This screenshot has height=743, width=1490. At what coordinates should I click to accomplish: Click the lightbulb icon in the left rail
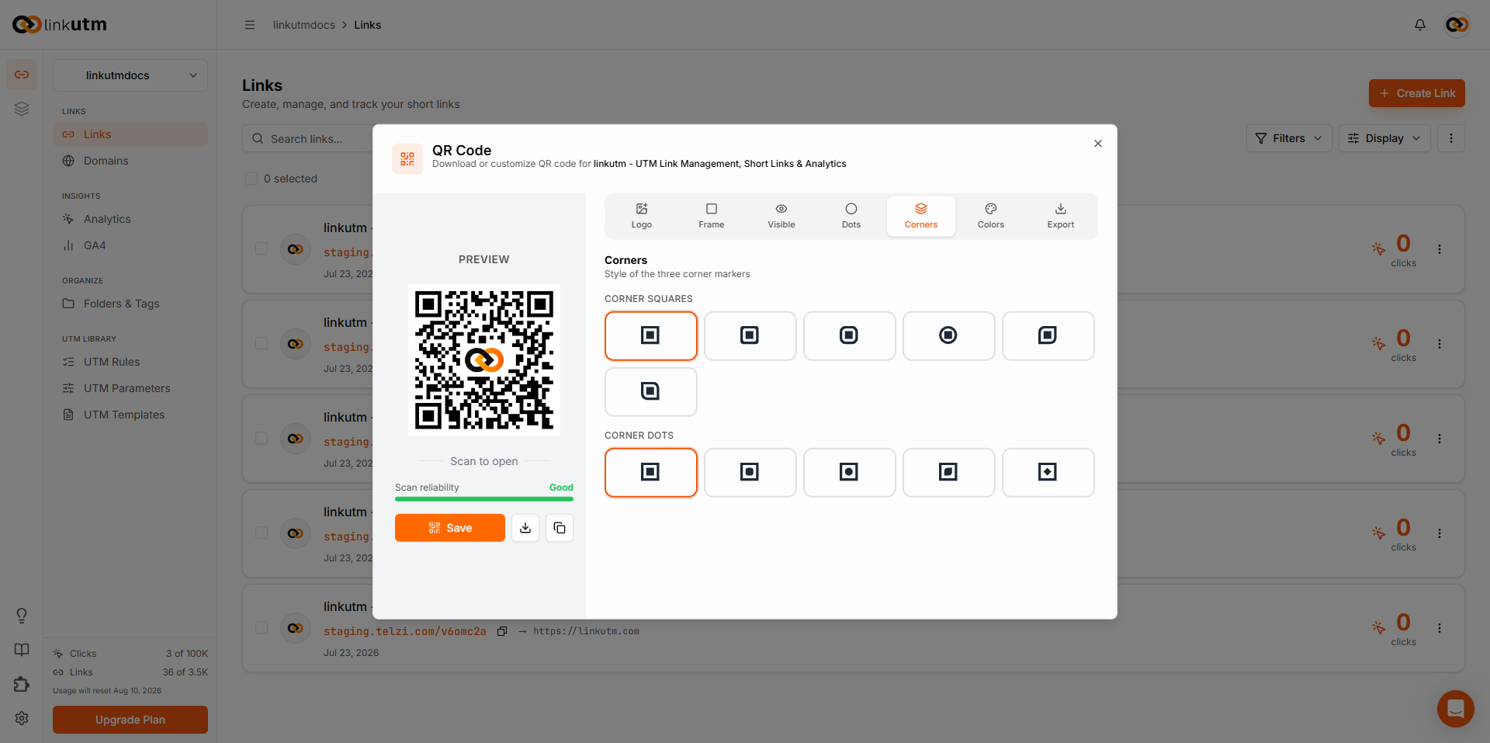tap(22, 616)
